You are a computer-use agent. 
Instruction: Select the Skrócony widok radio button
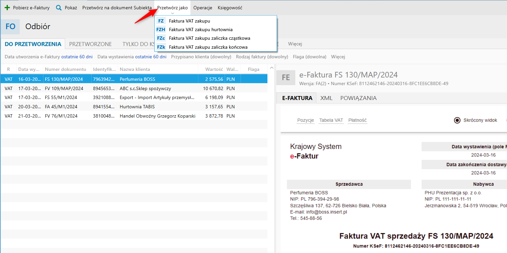pyautogui.click(x=457, y=120)
